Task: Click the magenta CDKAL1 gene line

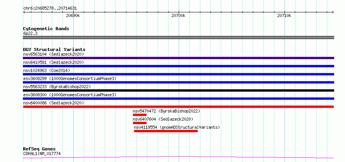Action: point(178,157)
